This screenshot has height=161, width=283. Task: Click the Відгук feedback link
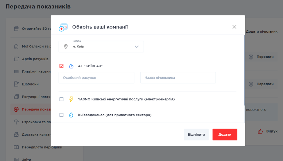pos(272,131)
